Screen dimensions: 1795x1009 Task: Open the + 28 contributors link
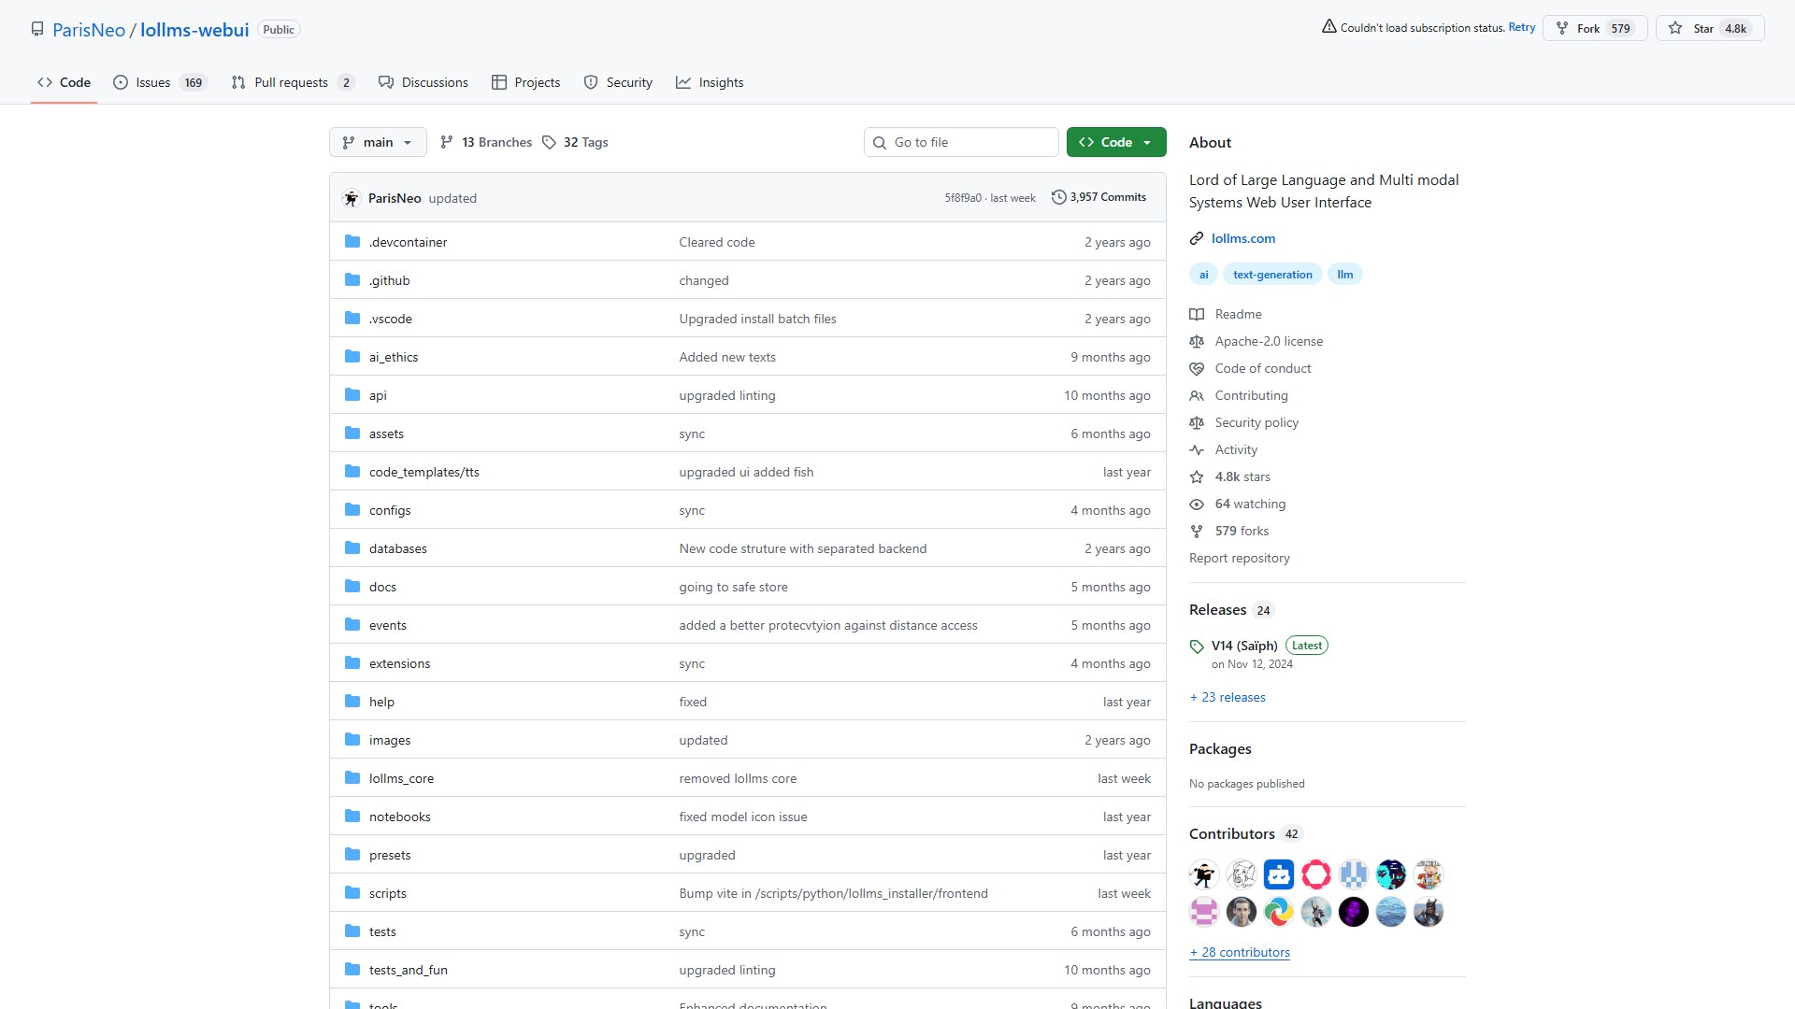pos(1240,952)
